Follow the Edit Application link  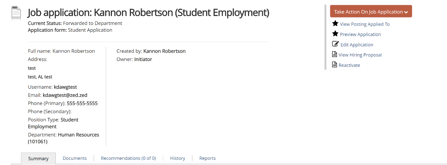357,45
